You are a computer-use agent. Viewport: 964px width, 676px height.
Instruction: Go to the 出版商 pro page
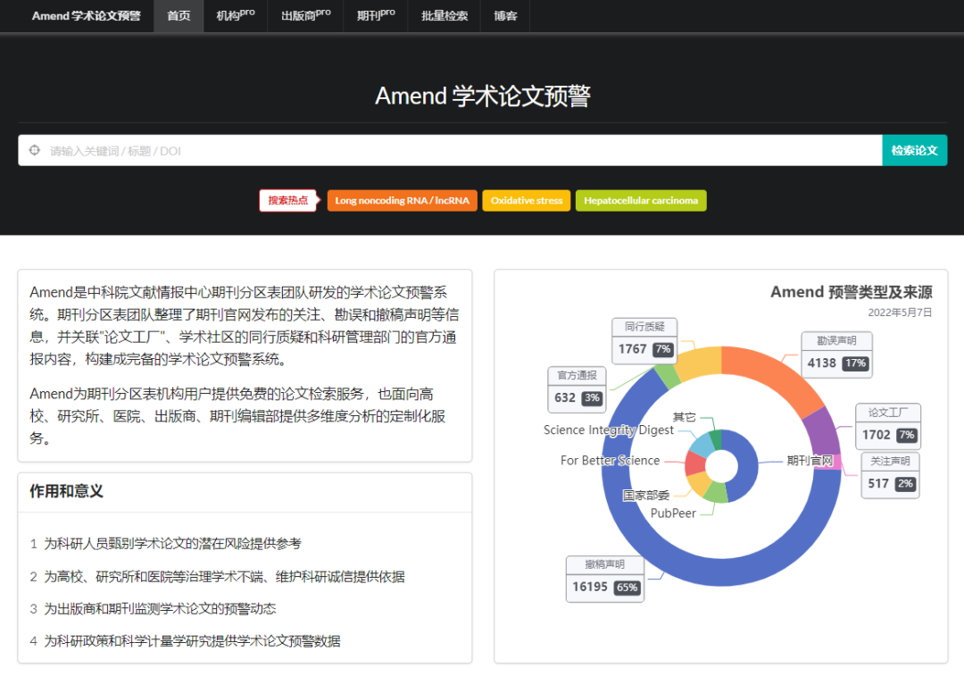pyautogui.click(x=305, y=16)
